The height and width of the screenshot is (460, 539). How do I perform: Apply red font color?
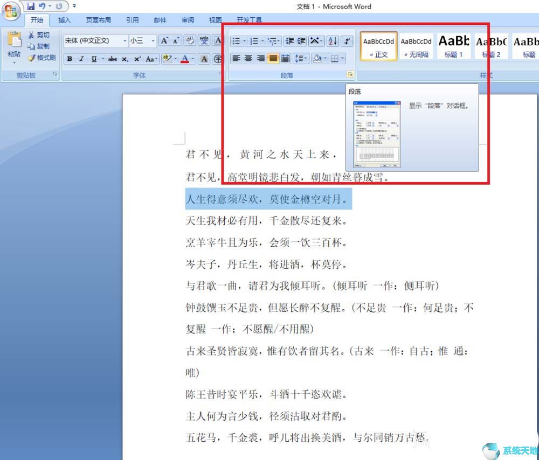(x=184, y=59)
